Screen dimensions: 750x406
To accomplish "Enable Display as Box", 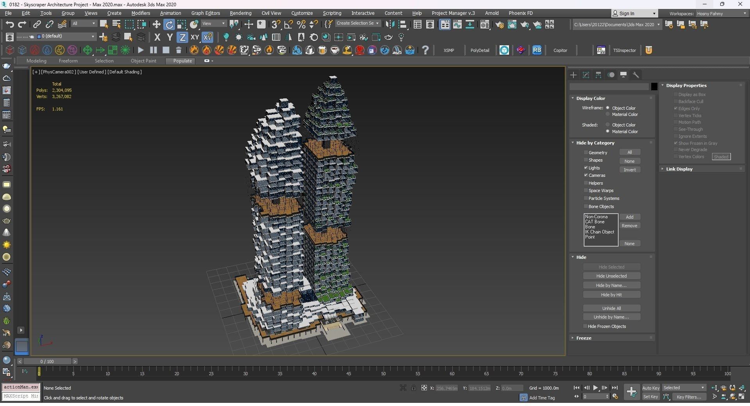I will tap(676, 94).
